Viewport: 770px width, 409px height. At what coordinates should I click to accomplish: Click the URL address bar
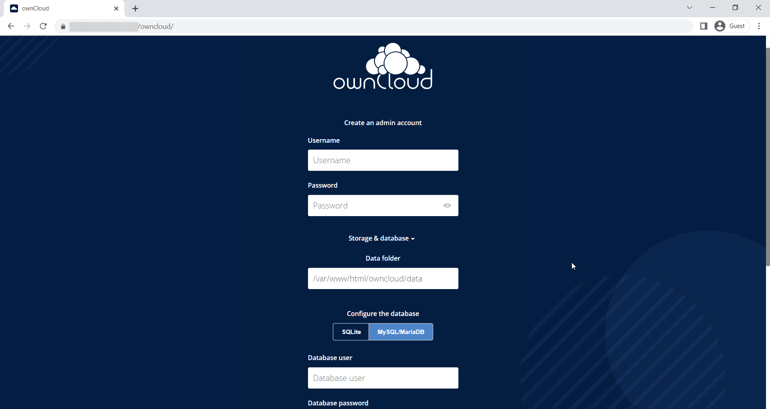click(373, 26)
